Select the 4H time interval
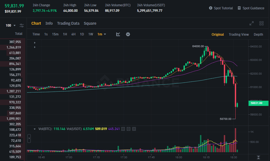This screenshot has height=161, width=270. pyautogui.click(x=73, y=34)
